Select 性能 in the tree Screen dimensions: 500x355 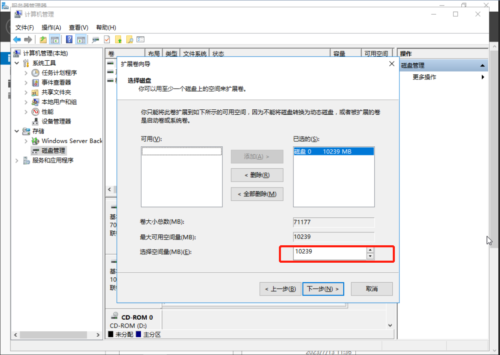tap(47, 111)
